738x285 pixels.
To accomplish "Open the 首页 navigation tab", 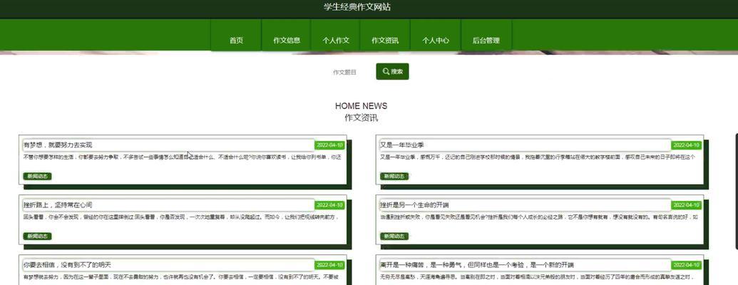I will tap(236, 41).
